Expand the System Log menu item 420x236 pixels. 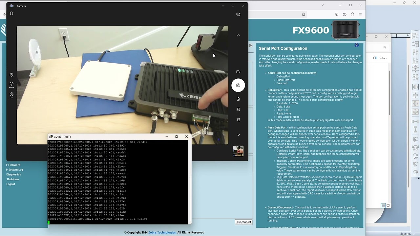15,170
